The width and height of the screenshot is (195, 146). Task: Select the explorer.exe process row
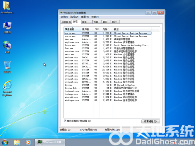pyautogui.click(x=108, y=42)
